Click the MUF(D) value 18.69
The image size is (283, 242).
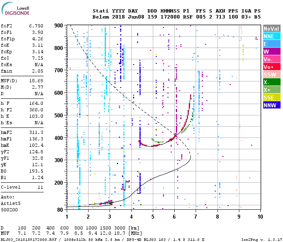click(x=36, y=81)
